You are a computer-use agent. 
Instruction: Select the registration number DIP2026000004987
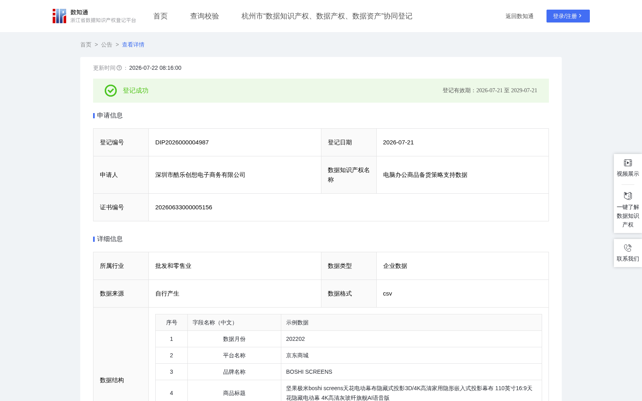pyautogui.click(x=182, y=142)
